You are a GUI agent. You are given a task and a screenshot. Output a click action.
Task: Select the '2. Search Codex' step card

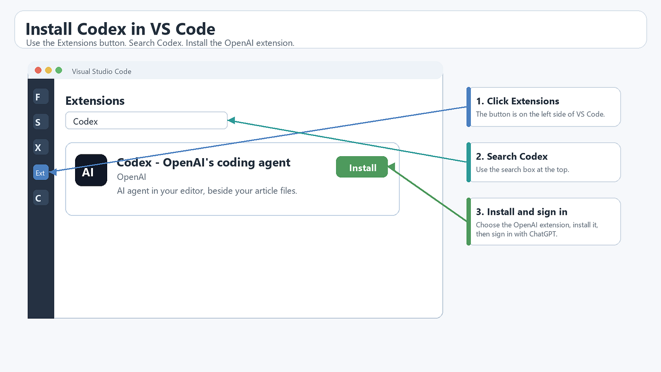coord(543,162)
